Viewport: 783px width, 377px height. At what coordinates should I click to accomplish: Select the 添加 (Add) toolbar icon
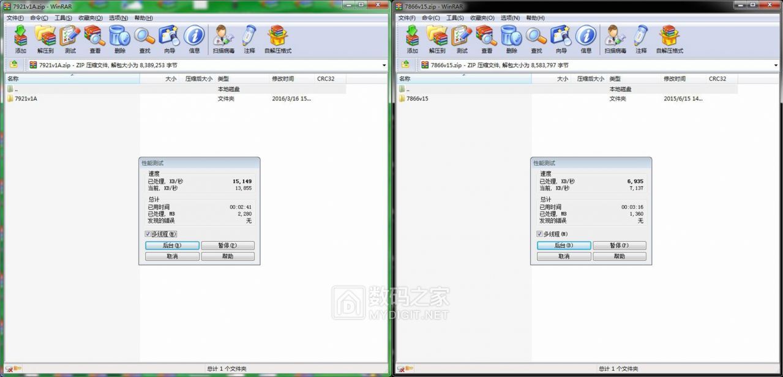(20, 38)
